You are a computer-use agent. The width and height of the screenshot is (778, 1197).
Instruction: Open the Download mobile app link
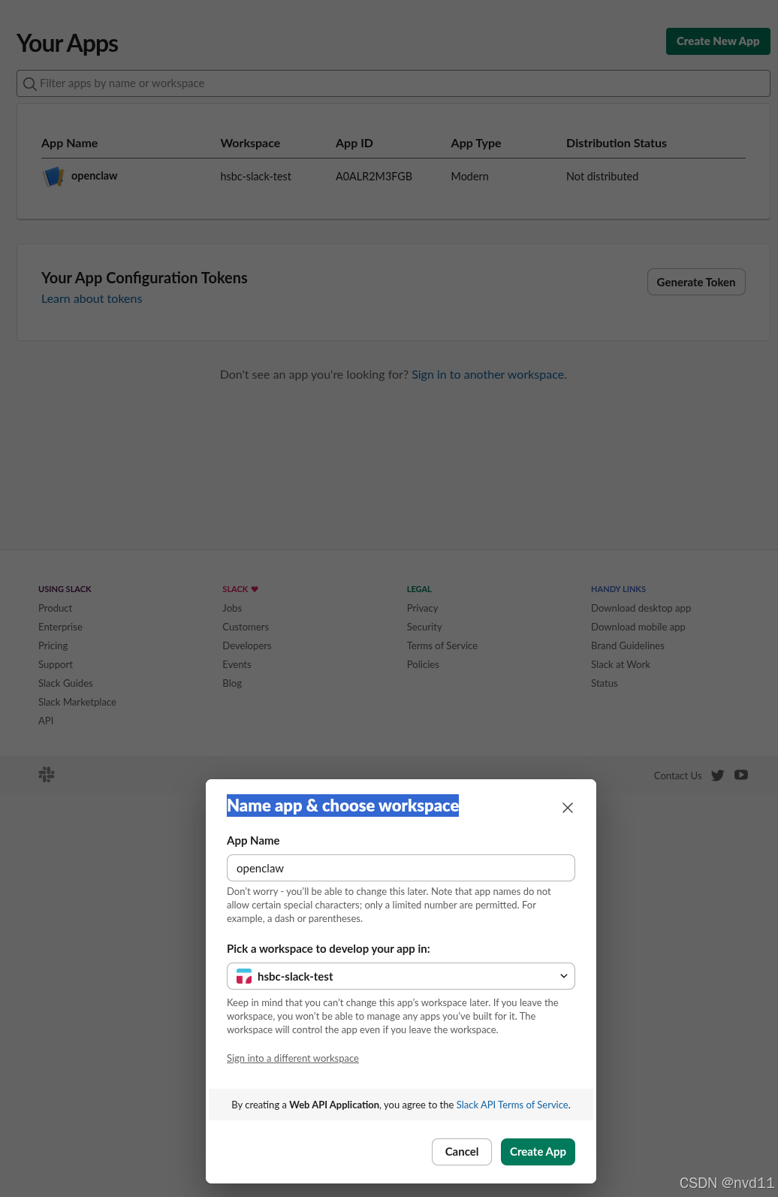tap(638, 627)
